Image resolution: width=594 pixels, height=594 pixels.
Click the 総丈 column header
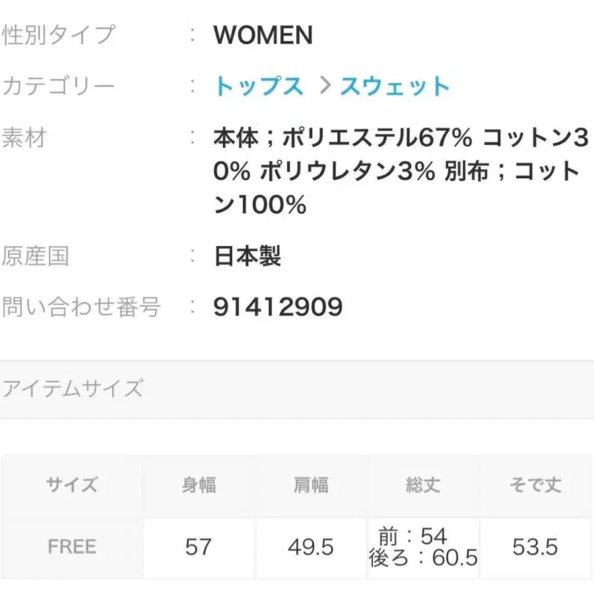coord(423,486)
